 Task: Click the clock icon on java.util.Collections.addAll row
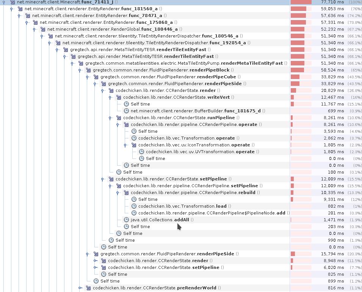(126, 220)
